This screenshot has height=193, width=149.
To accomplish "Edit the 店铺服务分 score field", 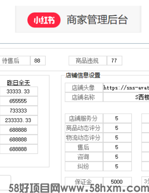I will click(x=117, y=118).
